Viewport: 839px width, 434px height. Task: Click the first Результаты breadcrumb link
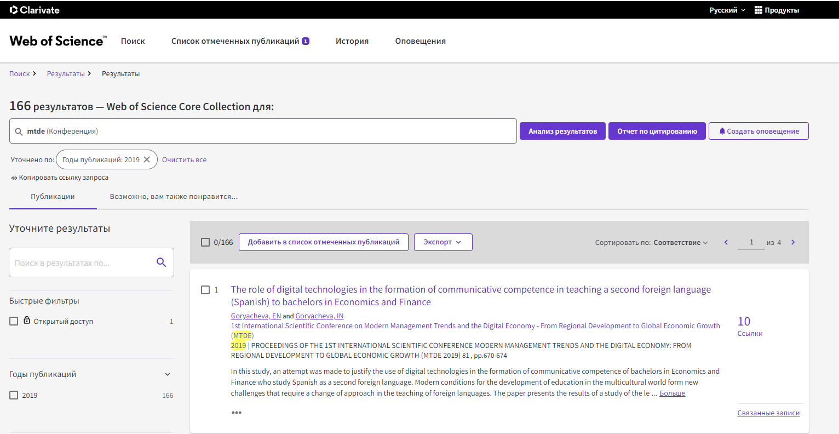pos(66,73)
